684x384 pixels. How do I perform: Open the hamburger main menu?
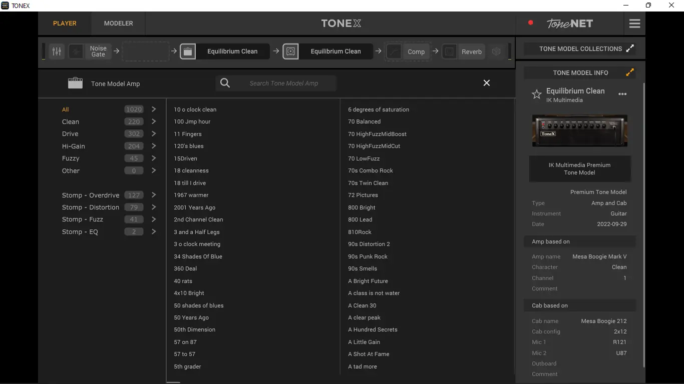click(635, 23)
